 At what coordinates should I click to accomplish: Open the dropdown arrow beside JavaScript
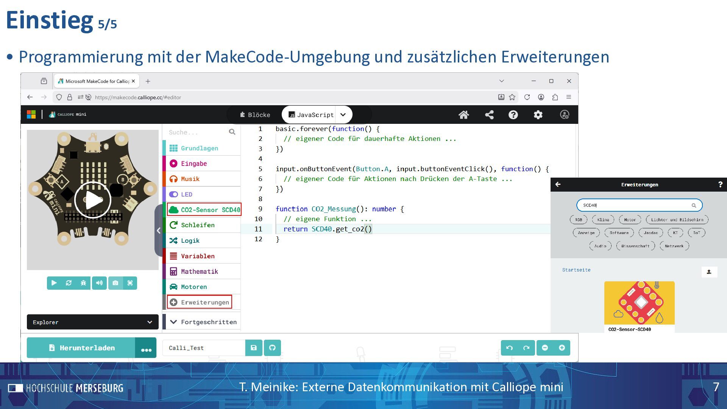pos(343,115)
